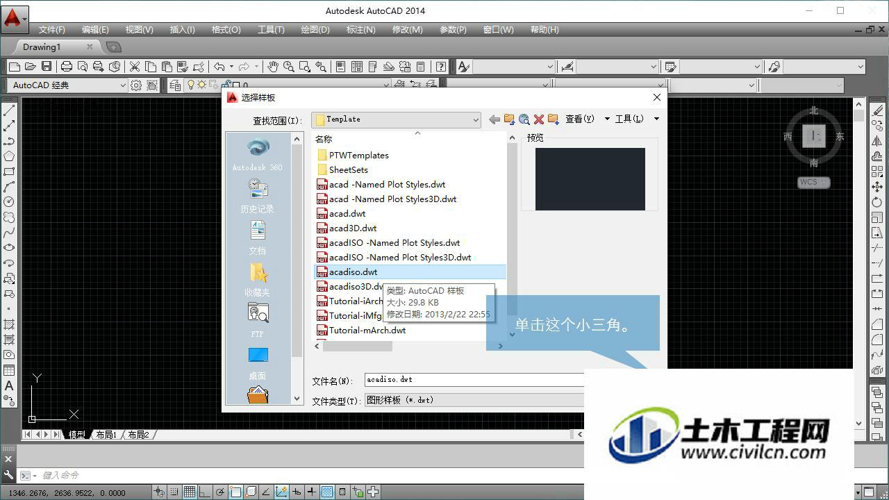This screenshot has height=500, width=889.
Task: Toggle Infer Constraints in status bar
Action: [x=159, y=492]
